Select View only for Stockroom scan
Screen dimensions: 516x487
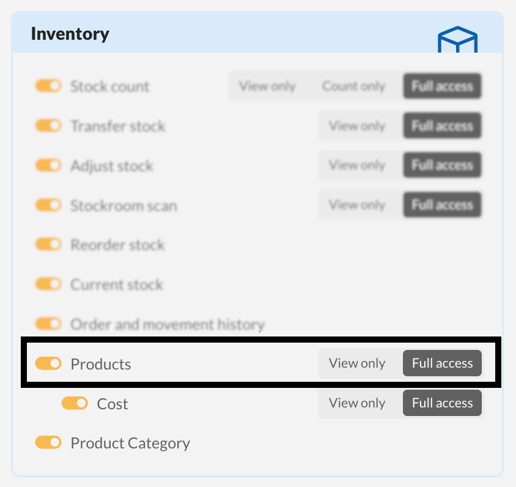(357, 205)
